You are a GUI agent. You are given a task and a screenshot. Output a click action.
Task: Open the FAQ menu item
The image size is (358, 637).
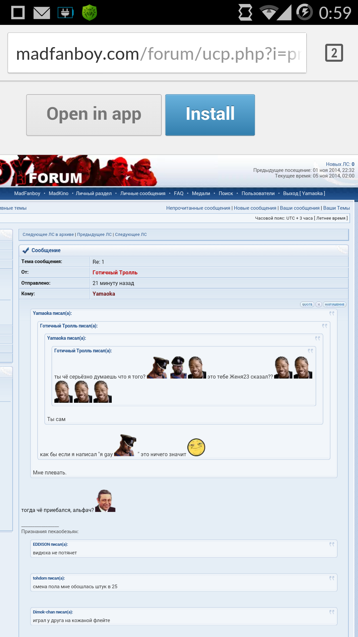179,193
